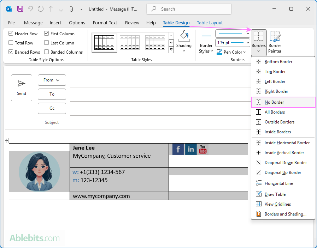
Task: Click the table move handle icon
Action: click(x=7, y=140)
